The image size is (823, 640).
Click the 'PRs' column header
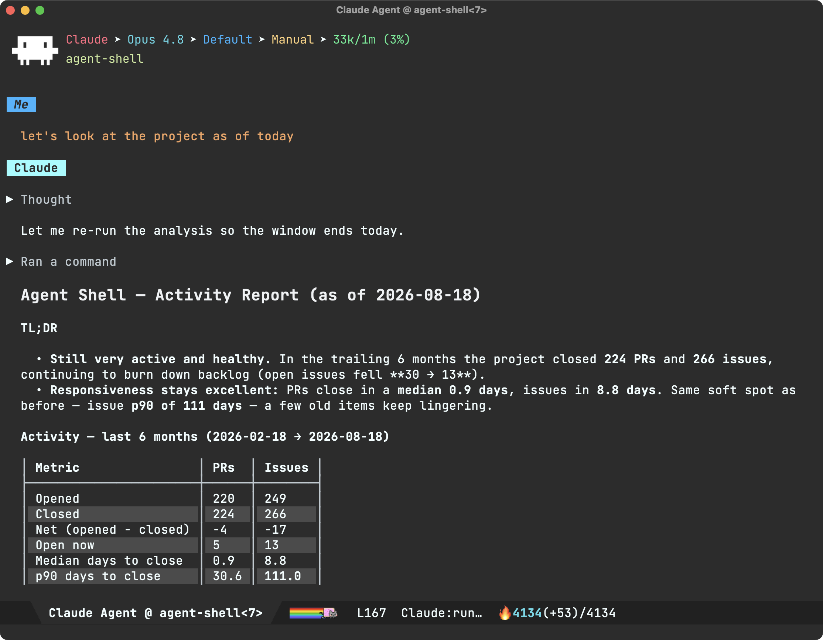(223, 468)
